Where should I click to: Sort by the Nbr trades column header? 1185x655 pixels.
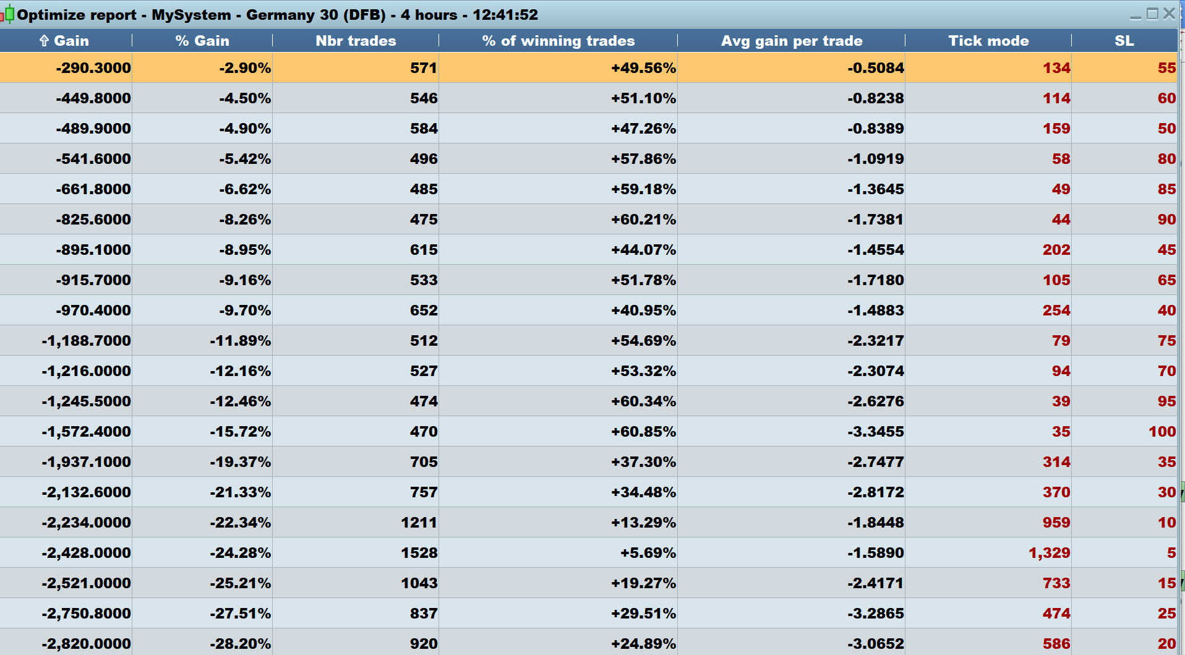point(356,41)
